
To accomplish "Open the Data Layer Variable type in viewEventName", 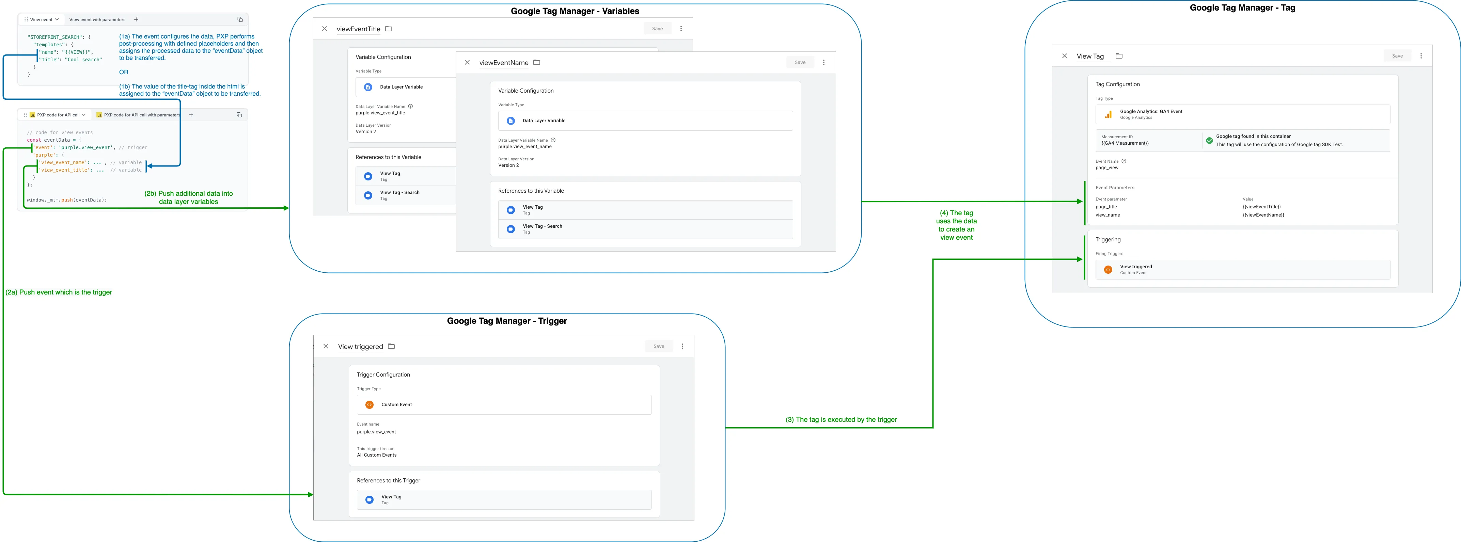I will (x=645, y=121).
